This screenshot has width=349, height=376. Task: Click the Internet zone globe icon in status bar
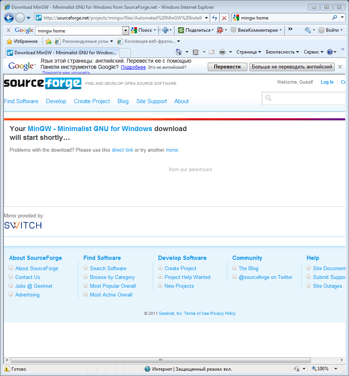147,369
